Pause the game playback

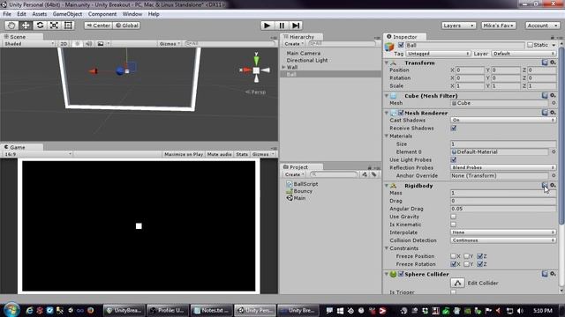coord(282,26)
